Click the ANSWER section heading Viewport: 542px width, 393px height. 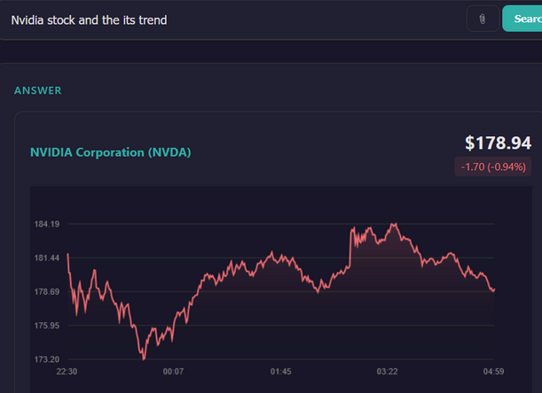(x=38, y=90)
